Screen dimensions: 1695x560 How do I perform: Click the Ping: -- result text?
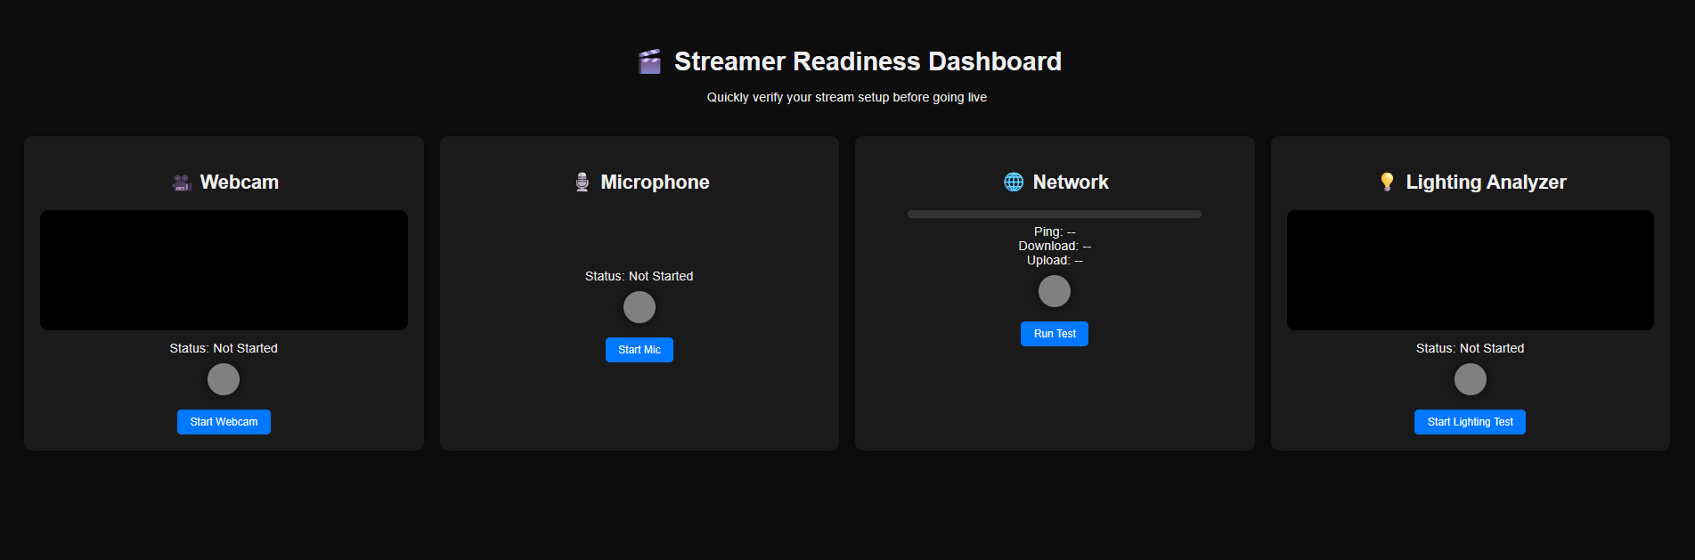[1054, 231]
